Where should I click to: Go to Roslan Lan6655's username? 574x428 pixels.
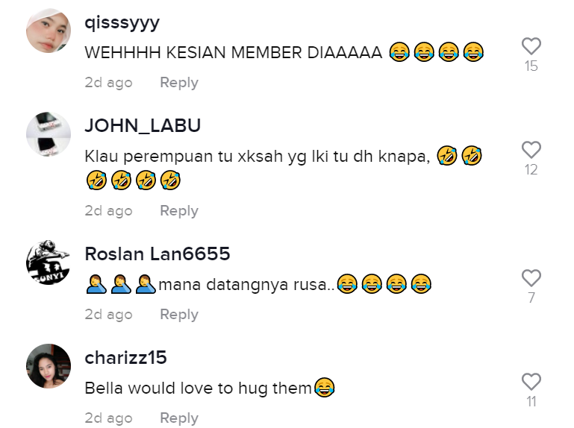pos(157,254)
